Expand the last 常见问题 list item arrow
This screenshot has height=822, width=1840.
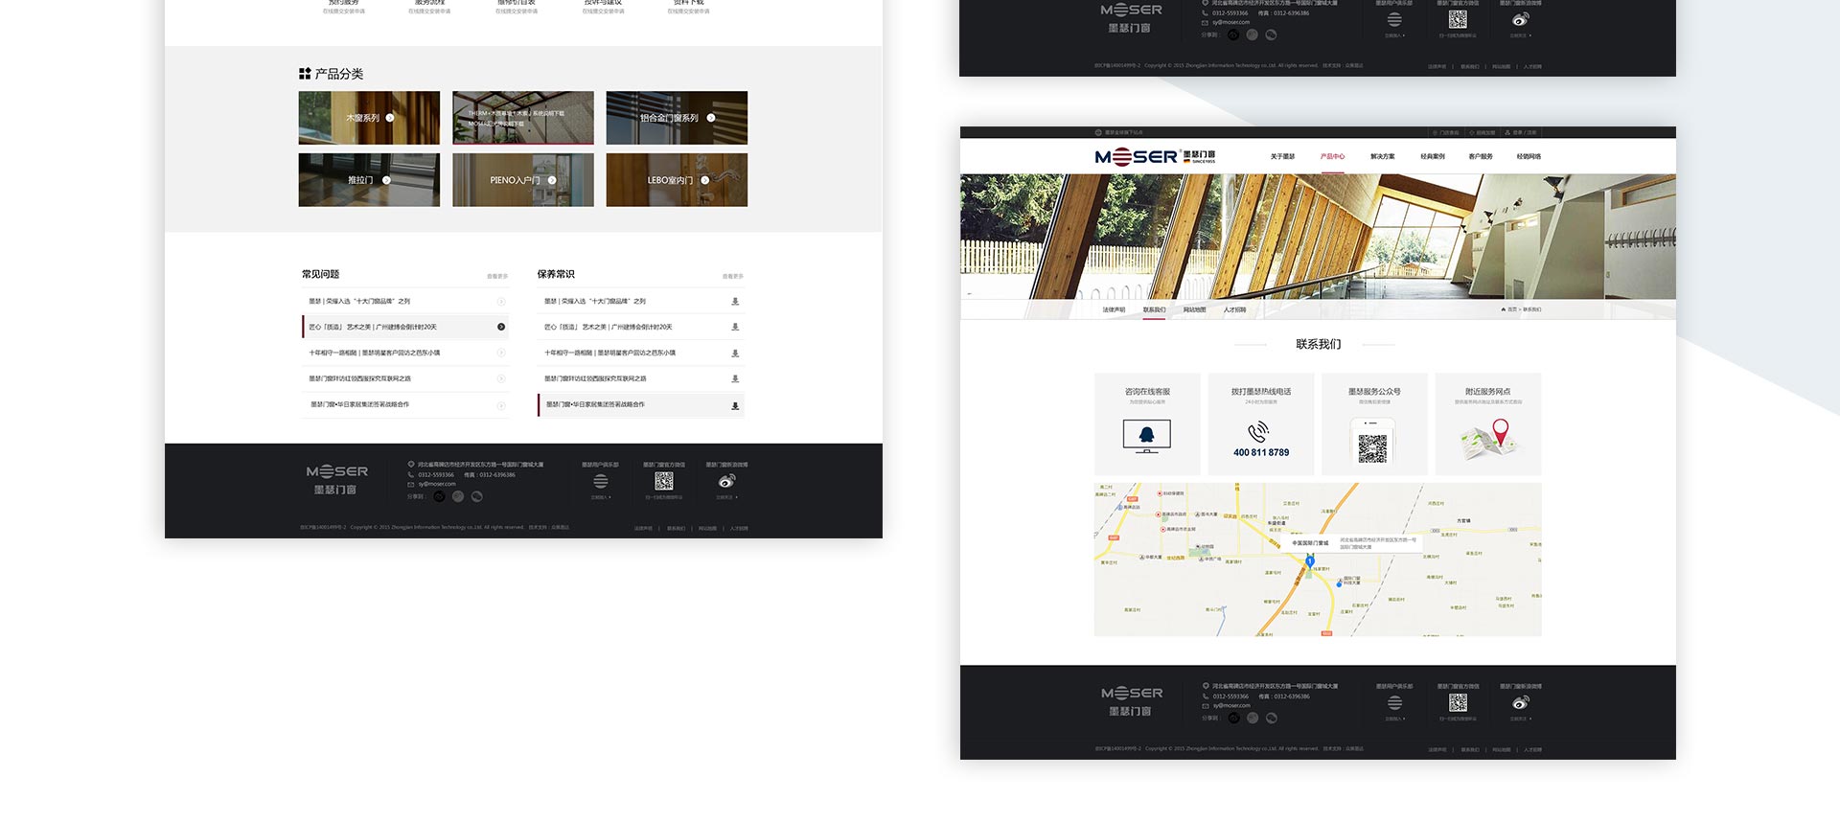coord(501,405)
